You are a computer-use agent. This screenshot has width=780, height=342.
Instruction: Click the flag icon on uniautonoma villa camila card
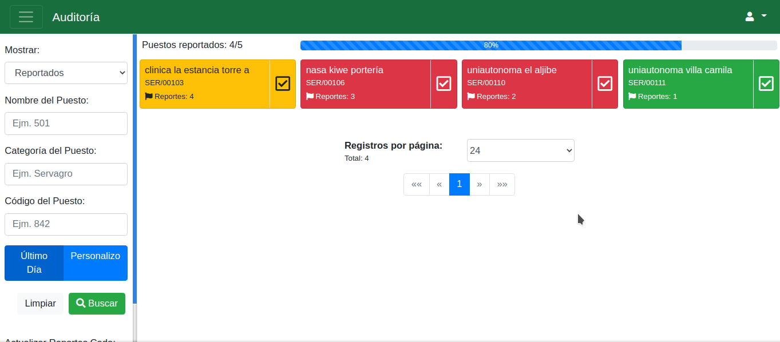tap(632, 96)
